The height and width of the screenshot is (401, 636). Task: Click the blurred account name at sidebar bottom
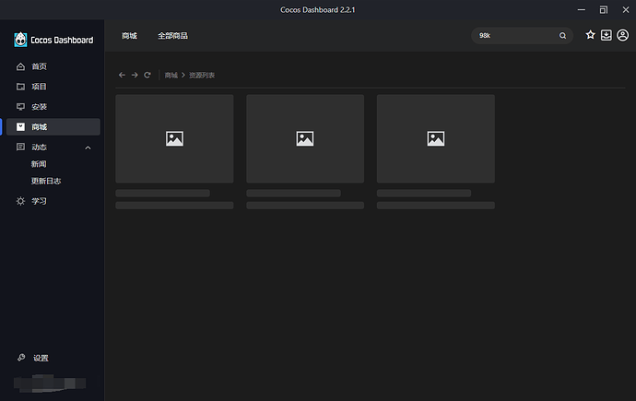point(50,383)
